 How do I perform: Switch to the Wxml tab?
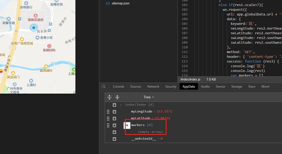(x=265, y=87)
